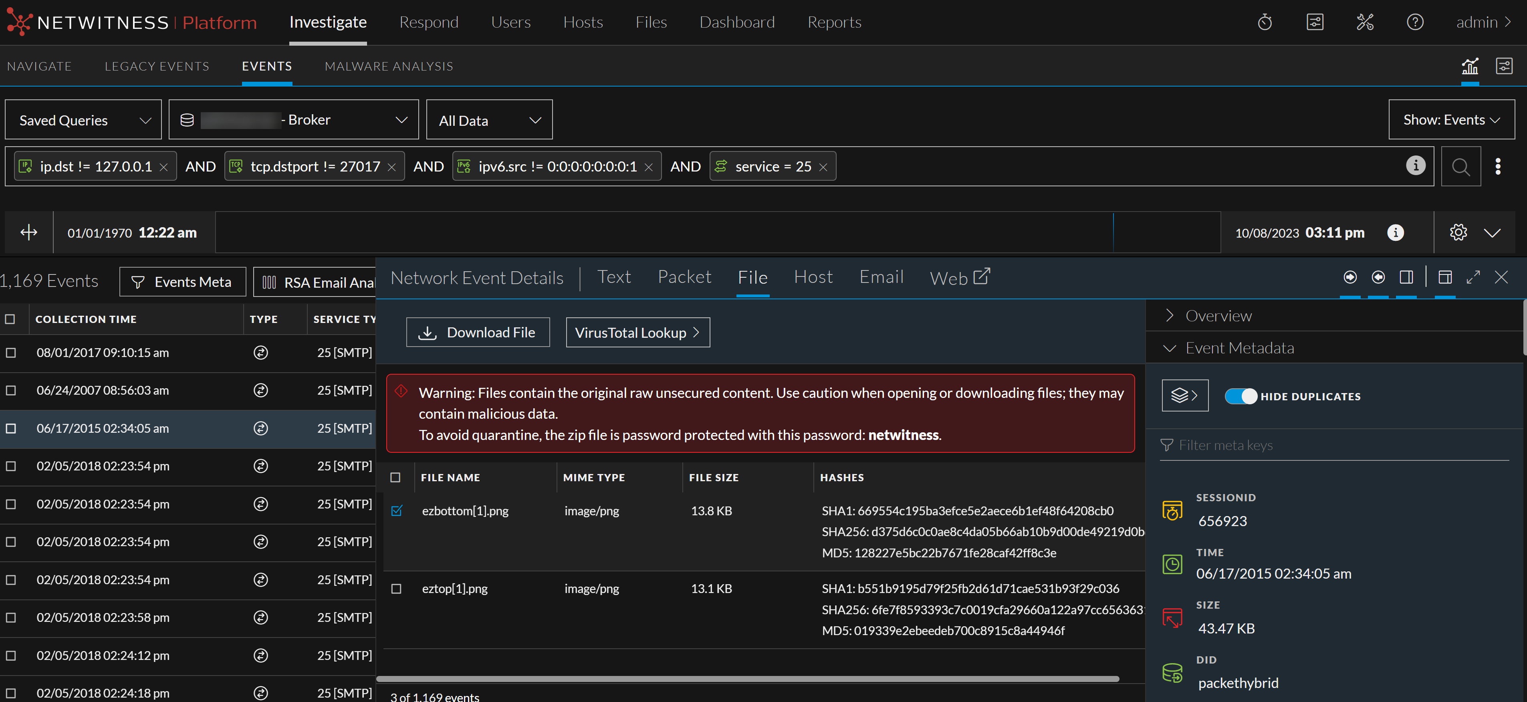The width and height of the screenshot is (1527, 702).
Task: Run a VirusTotal Lookup on the file
Action: pyautogui.click(x=638, y=332)
